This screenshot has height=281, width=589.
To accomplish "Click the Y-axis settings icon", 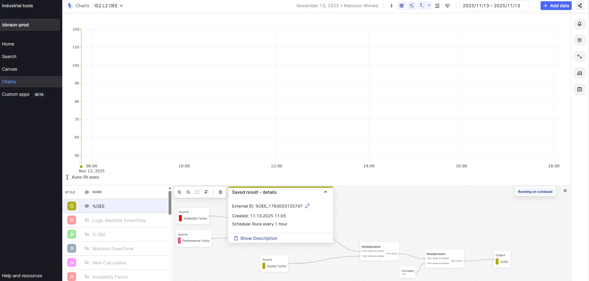I will pos(422,6).
